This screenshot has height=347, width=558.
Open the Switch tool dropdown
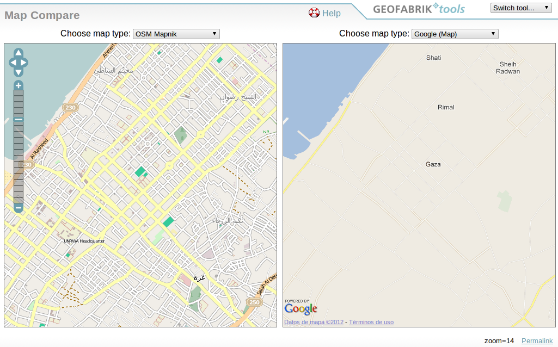[x=520, y=8]
